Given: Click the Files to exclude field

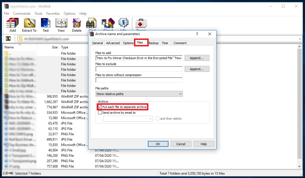Looking at the screenshot, I should pos(139,69).
